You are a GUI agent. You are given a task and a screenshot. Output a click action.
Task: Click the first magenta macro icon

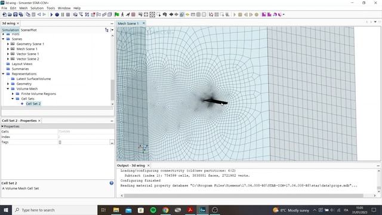coord(264,14)
